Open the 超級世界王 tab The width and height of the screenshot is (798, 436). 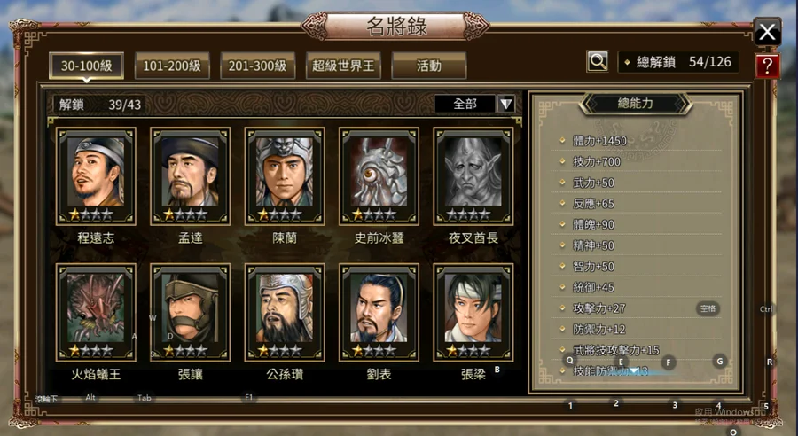(343, 66)
